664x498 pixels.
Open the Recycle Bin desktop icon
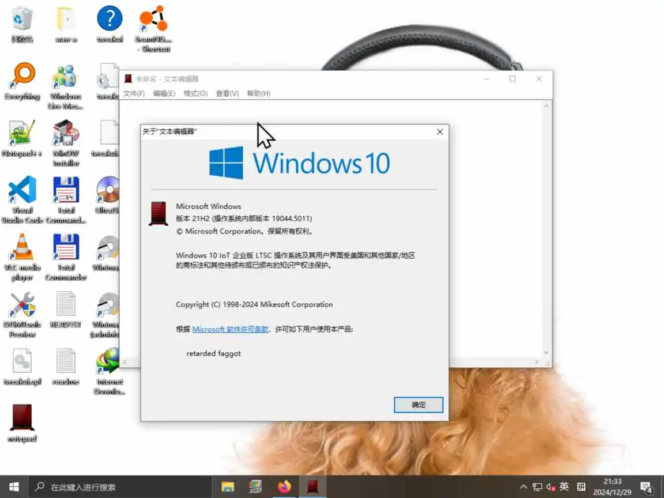(x=22, y=25)
